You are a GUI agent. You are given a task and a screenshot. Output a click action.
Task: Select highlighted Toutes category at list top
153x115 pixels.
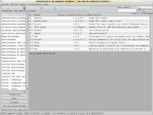tap(13, 15)
